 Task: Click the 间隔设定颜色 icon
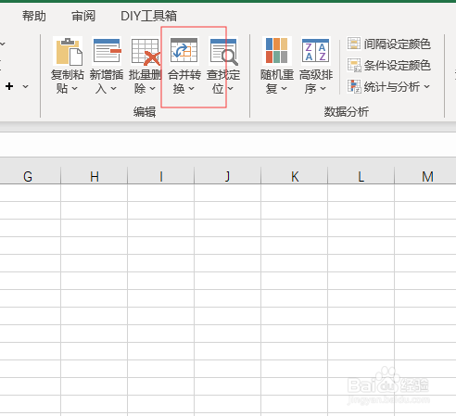[354, 44]
